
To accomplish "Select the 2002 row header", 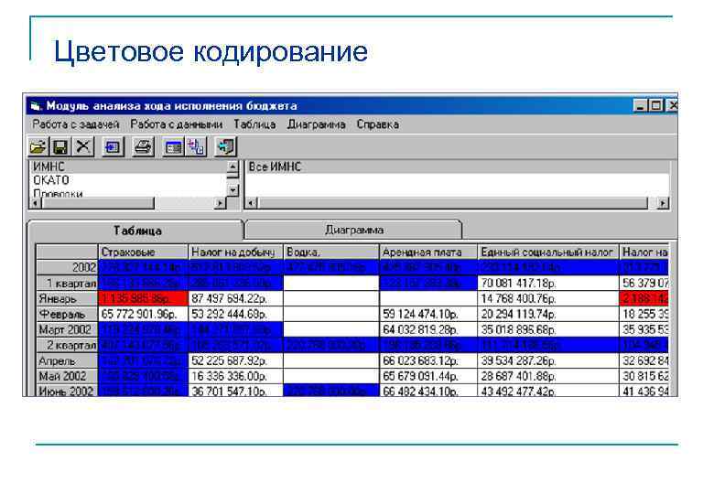I will (x=67, y=267).
